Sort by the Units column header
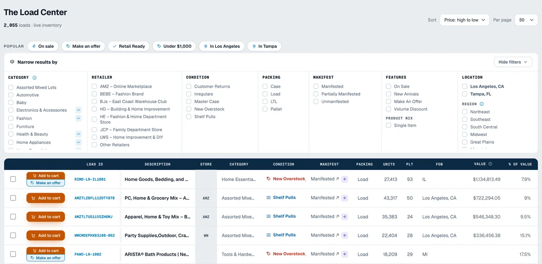The height and width of the screenshot is (264, 542). click(390, 165)
